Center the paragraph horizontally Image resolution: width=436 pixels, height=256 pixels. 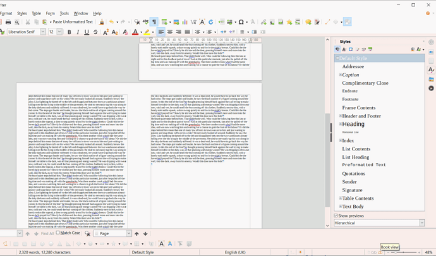coord(170,32)
